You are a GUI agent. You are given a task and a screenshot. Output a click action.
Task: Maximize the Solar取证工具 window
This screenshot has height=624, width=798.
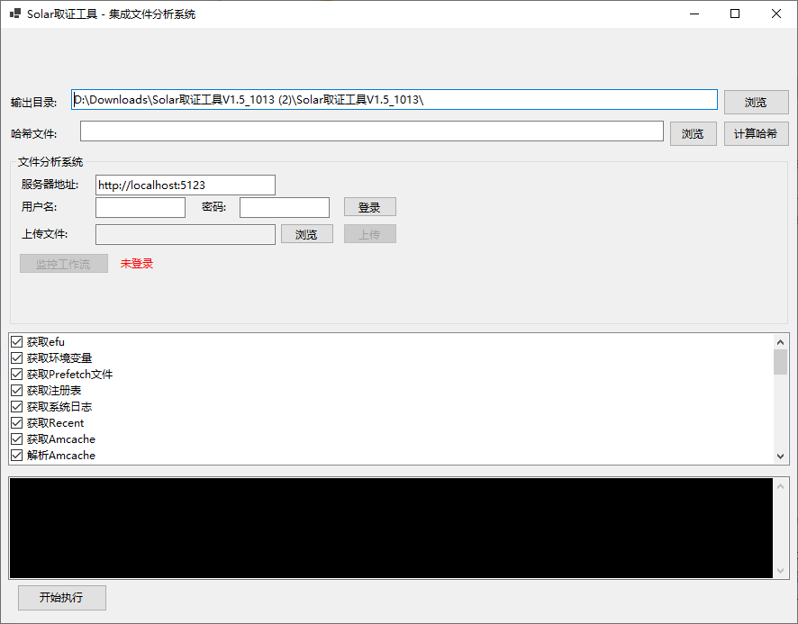click(x=735, y=14)
